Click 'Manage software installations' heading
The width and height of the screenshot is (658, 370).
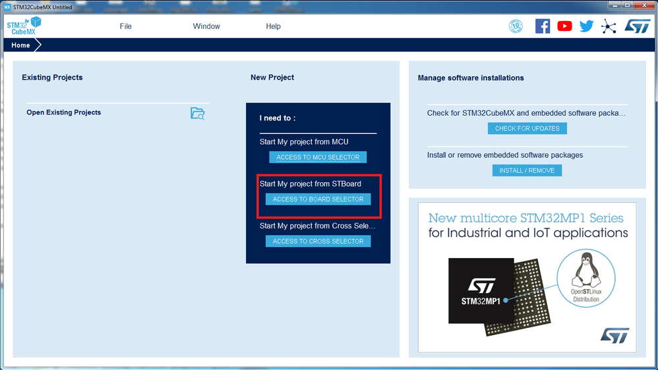[471, 78]
